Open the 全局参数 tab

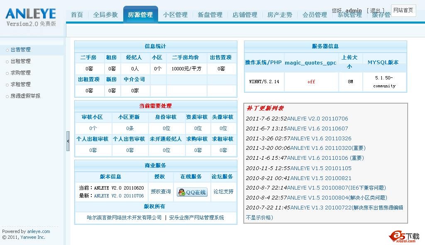[105, 15]
